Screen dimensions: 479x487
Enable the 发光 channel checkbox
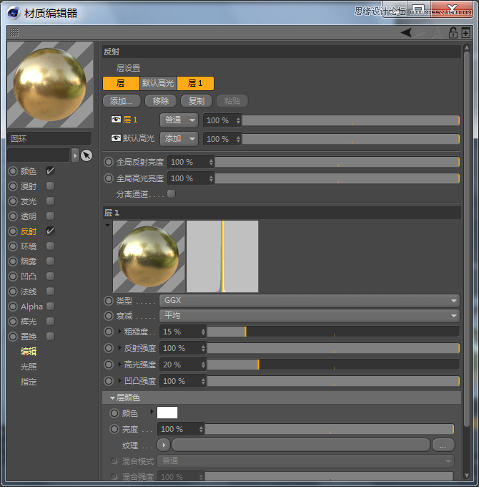point(50,201)
